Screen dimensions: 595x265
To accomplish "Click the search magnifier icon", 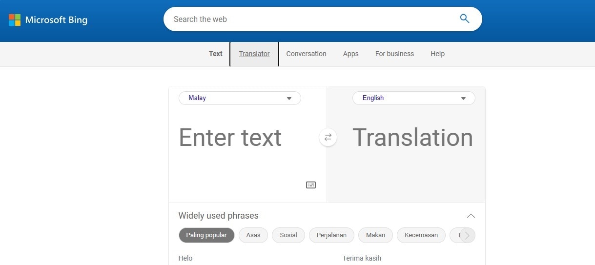I will tap(465, 19).
